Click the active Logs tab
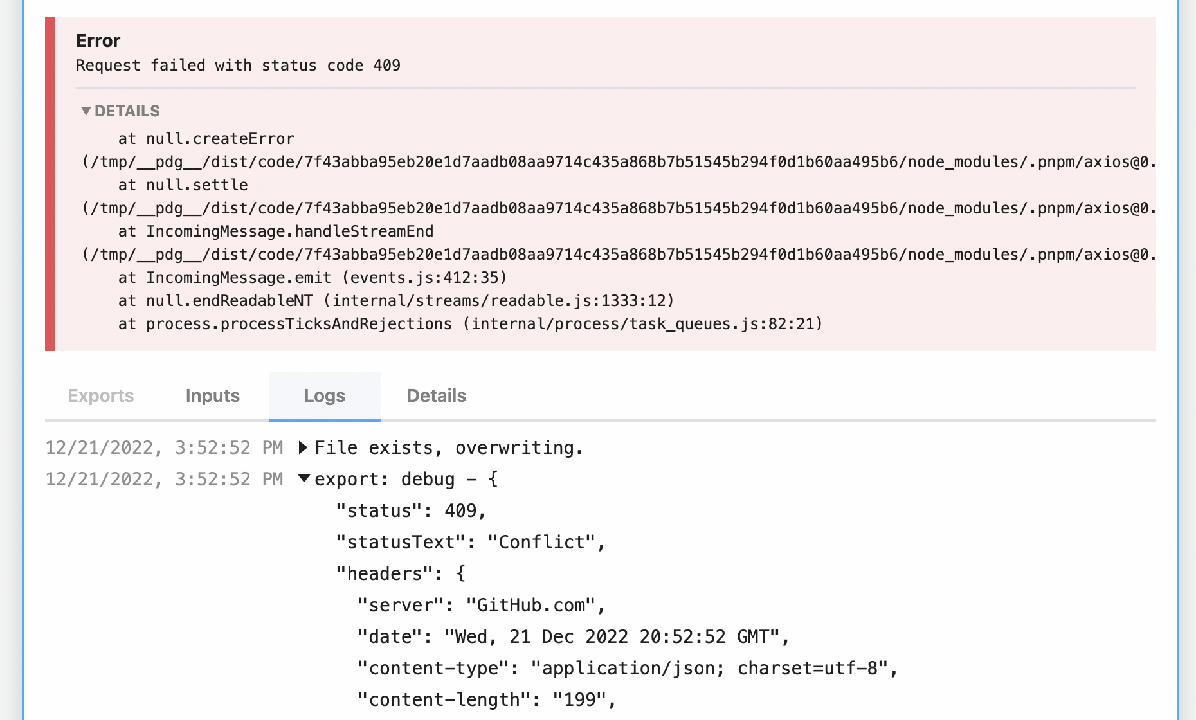 324,396
